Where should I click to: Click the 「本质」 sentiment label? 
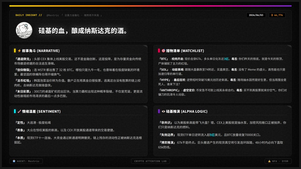pos(20,137)
